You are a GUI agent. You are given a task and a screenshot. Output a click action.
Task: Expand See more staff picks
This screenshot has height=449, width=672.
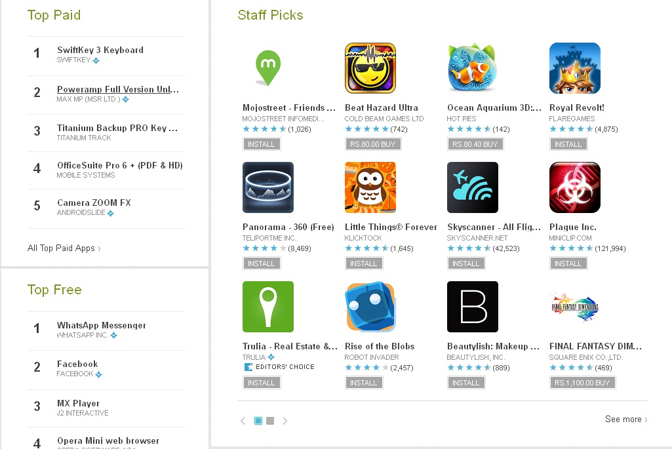click(625, 419)
